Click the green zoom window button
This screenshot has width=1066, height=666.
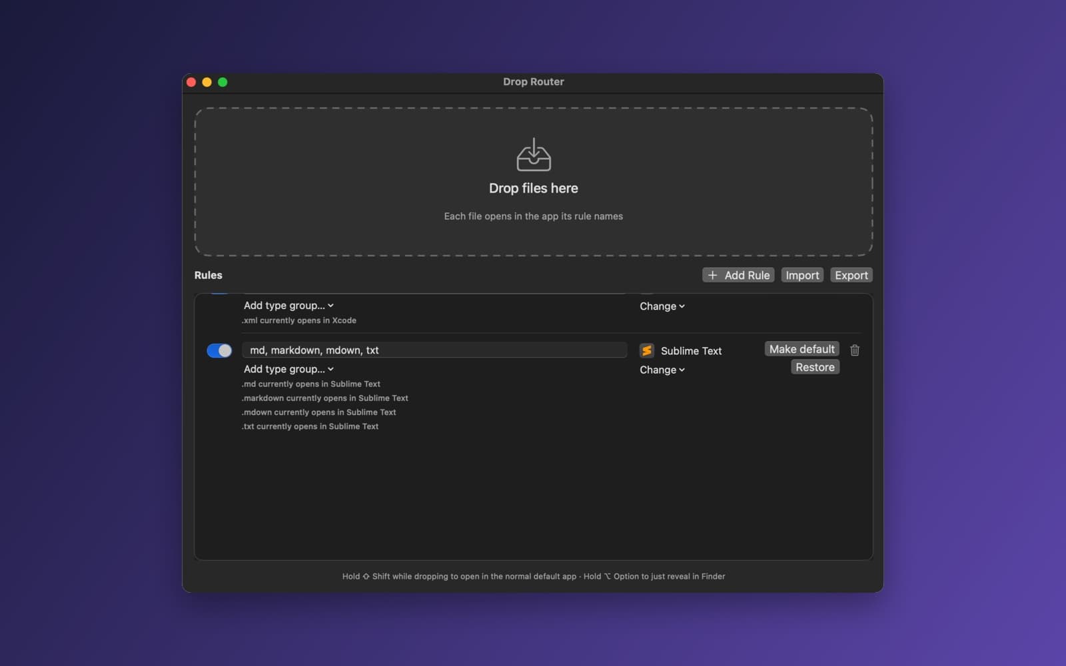223,82
